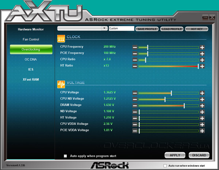This screenshot has width=219, height=170.
Task: Increase CPU Voltage with plus button
Action: tap(202, 93)
